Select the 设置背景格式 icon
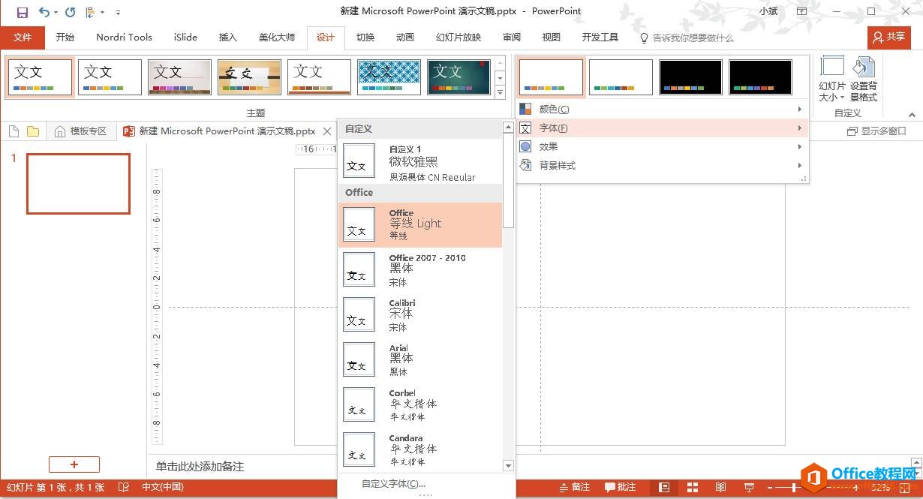923x499 pixels. (864, 77)
